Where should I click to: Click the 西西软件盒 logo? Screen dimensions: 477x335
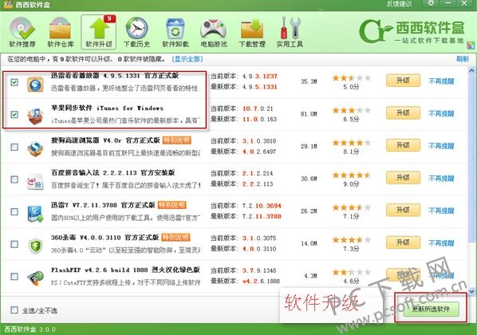tap(412, 31)
